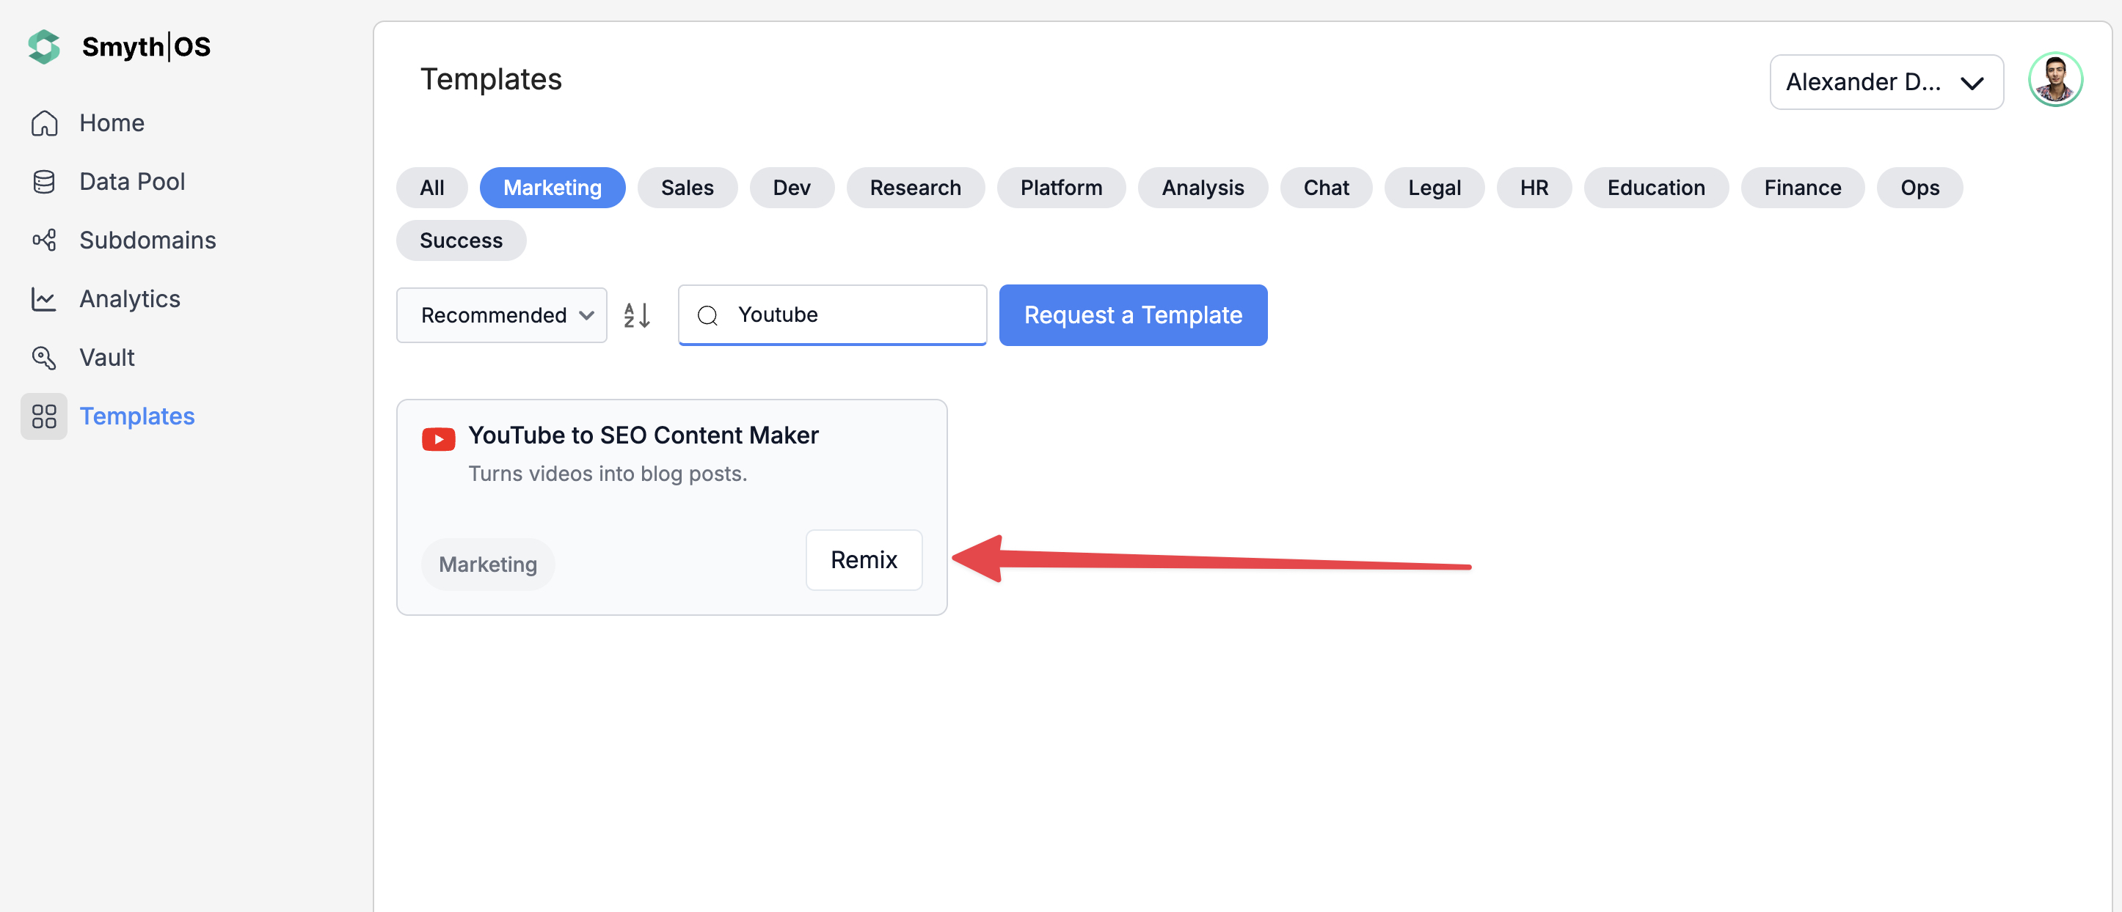Click the Templates grid icon

[45, 416]
